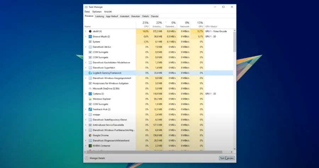
Task: Click the Microsoft OneDrive cloud icon
Action: (90, 89)
